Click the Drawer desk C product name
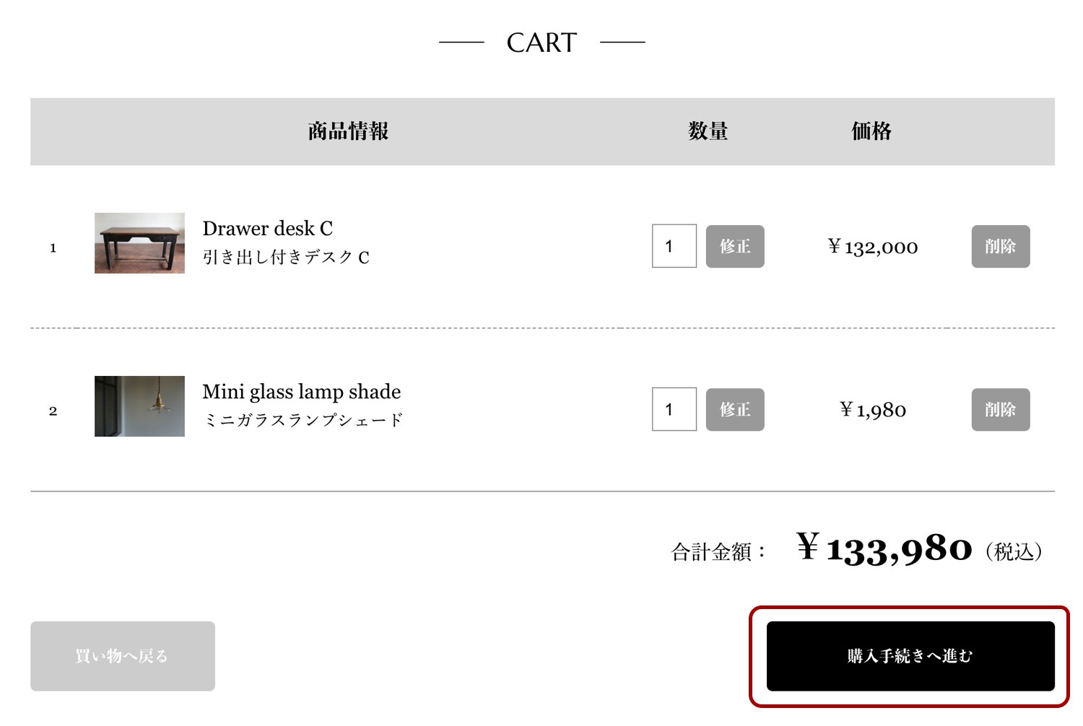This screenshot has height=726, width=1083. point(267,229)
